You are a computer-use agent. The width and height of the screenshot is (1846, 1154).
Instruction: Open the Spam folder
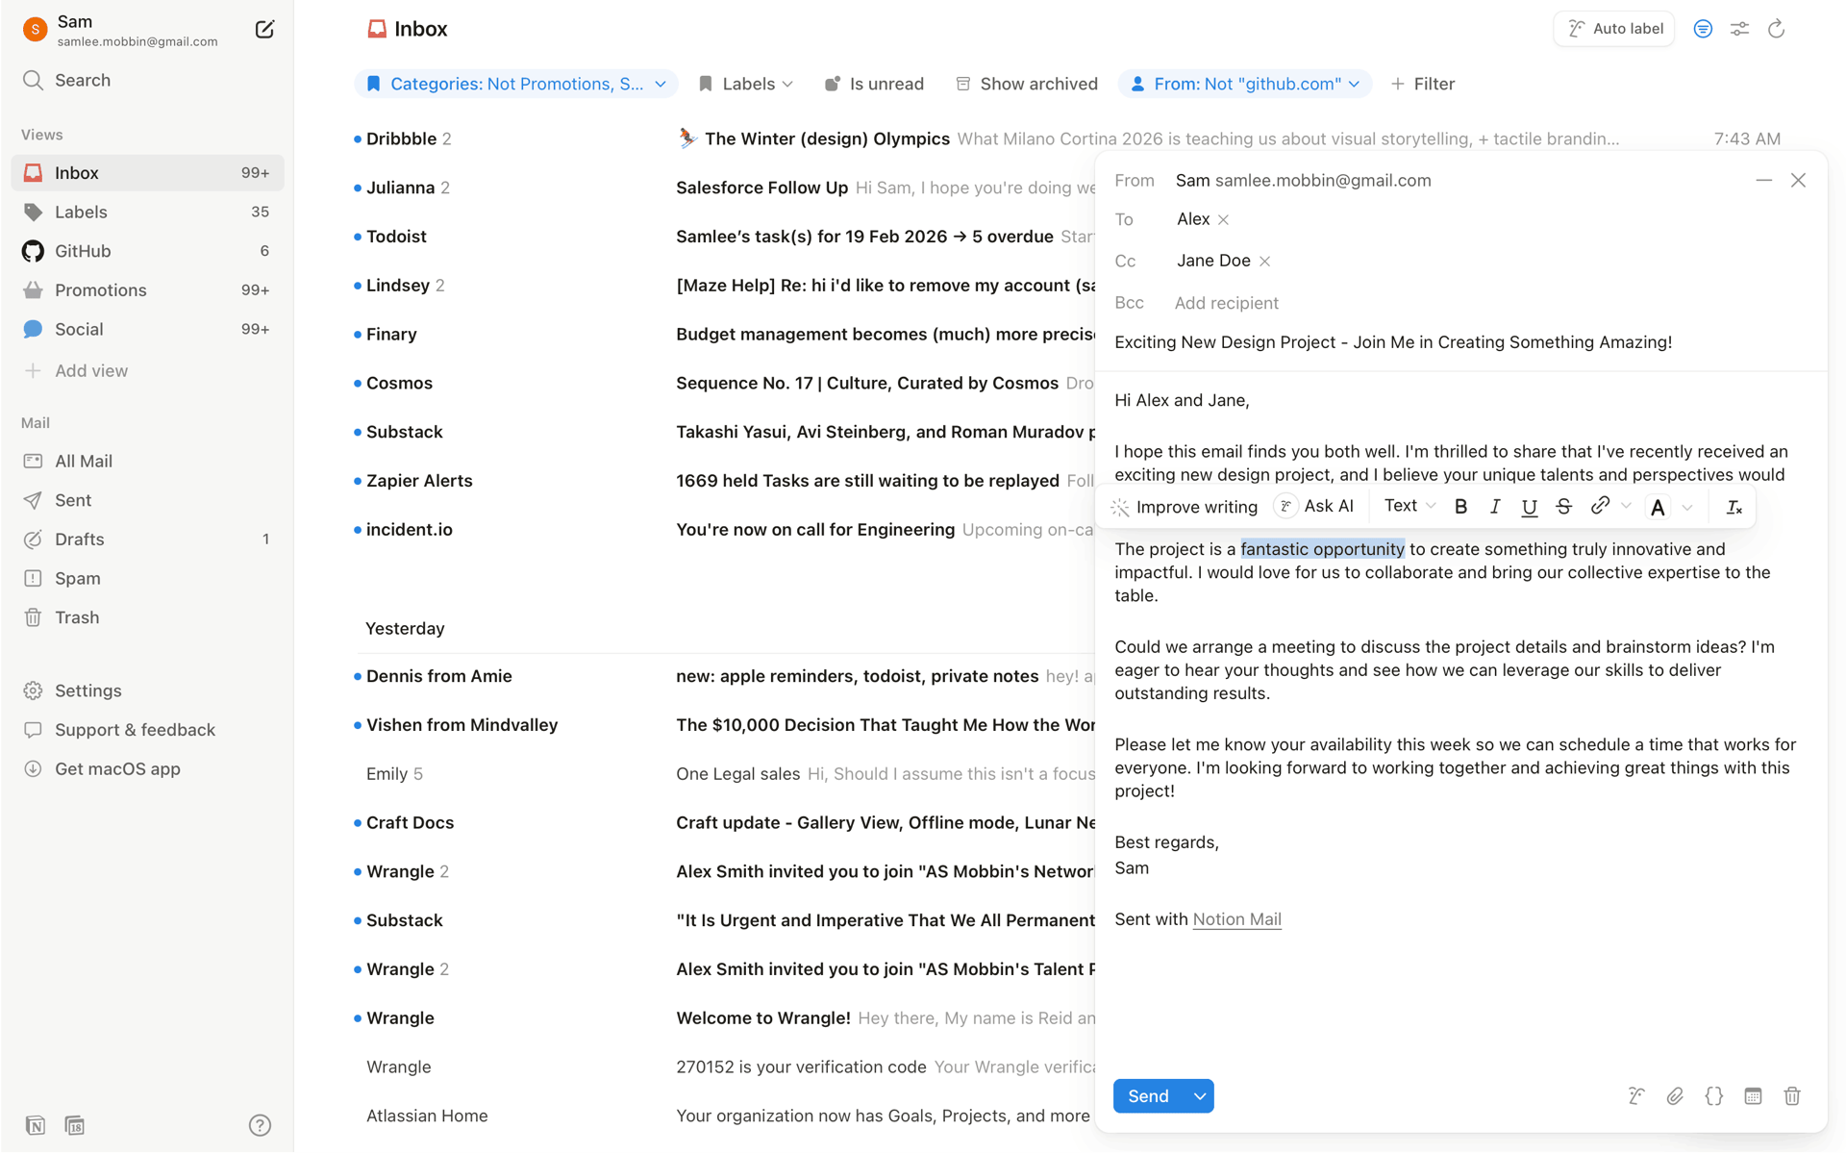click(x=147, y=578)
